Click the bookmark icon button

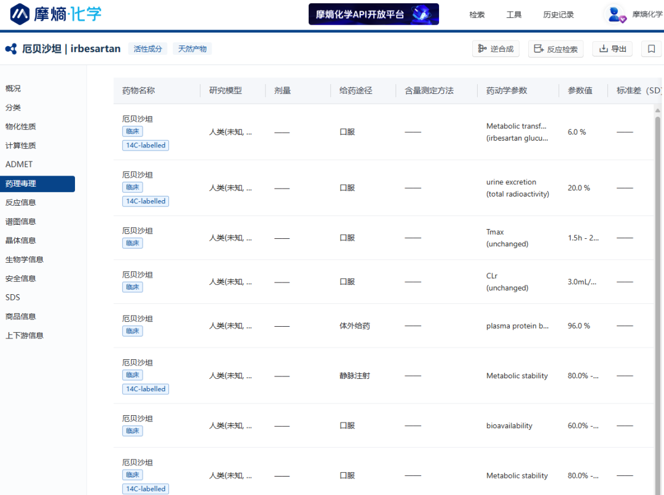click(x=651, y=49)
